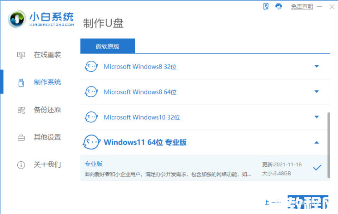Click the 备份还原 grid icon
This screenshot has height=214, width=338.
coord(21,110)
